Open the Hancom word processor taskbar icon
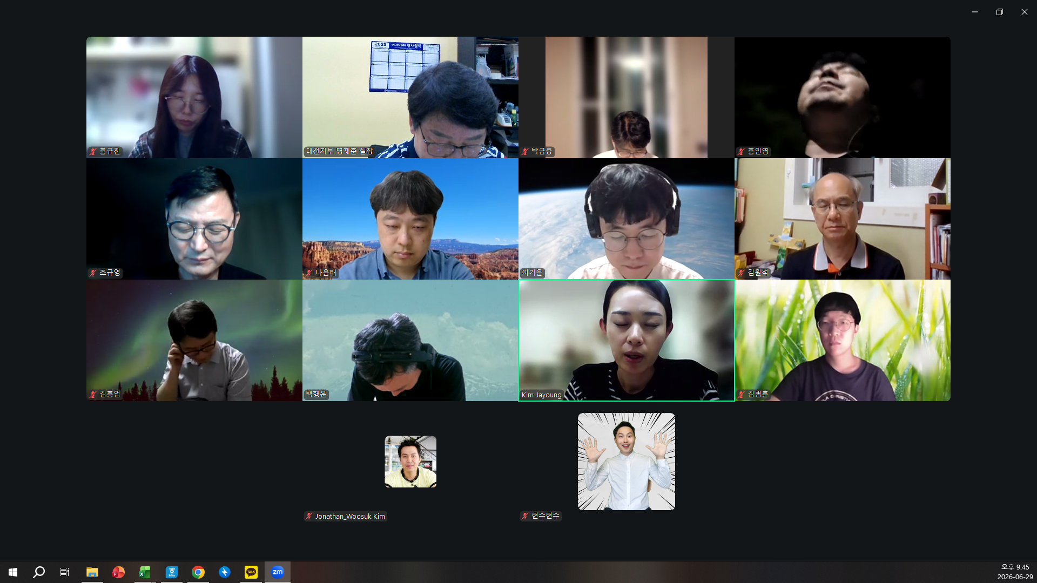This screenshot has width=1037, height=583. pyautogui.click(x=172, y=572)
